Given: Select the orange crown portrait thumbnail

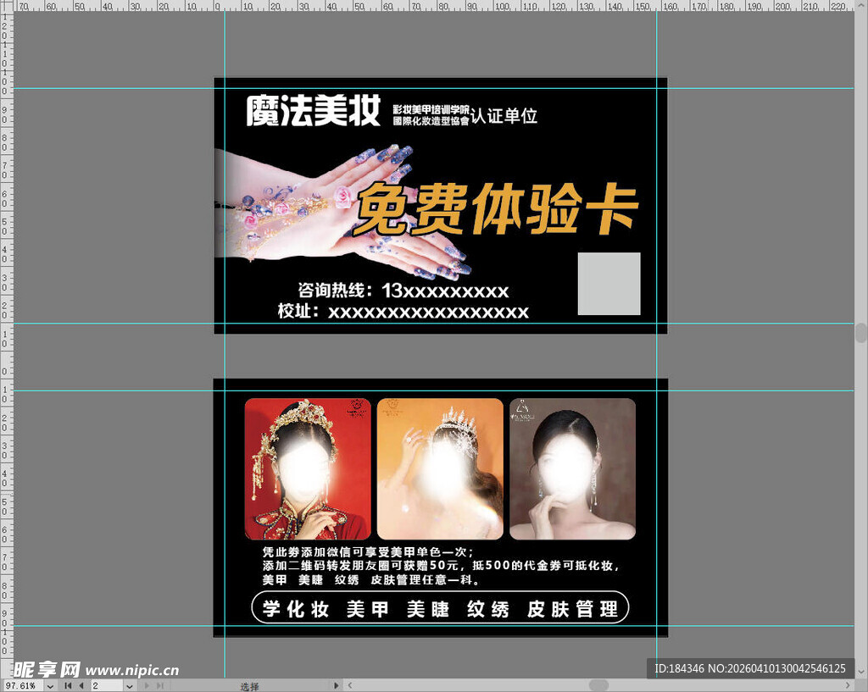Looking at the screenshot, I should pyautogui.click(x=440, y=468).
